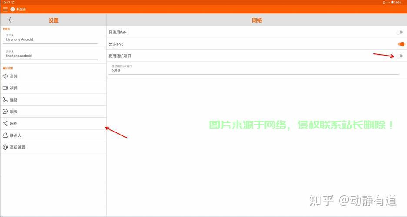Image resolution: width=407 pixels, height=217 pixels.
Task: Tap the battery icon in status bar
Action: pyautogui.click(x=392, y=2)
